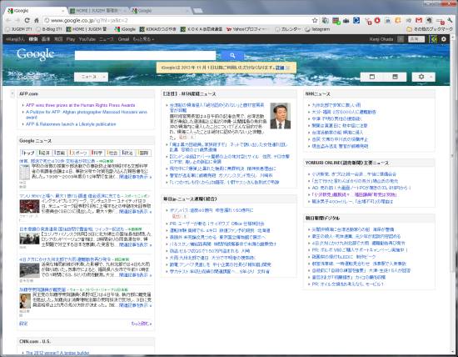Open the Google ニュース gadget title

pos(35,141)
